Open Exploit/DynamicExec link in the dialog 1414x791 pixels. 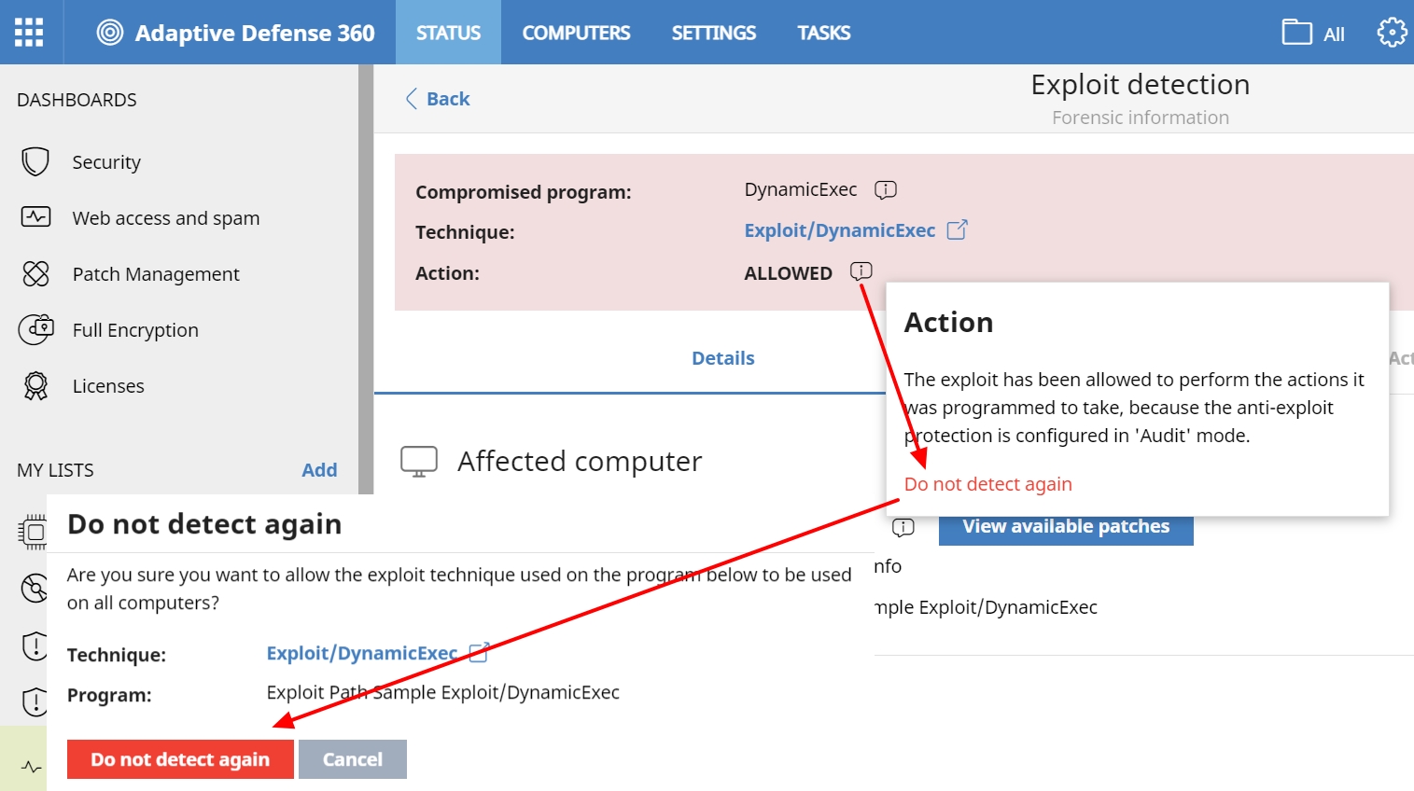click(x=362, y=653)
